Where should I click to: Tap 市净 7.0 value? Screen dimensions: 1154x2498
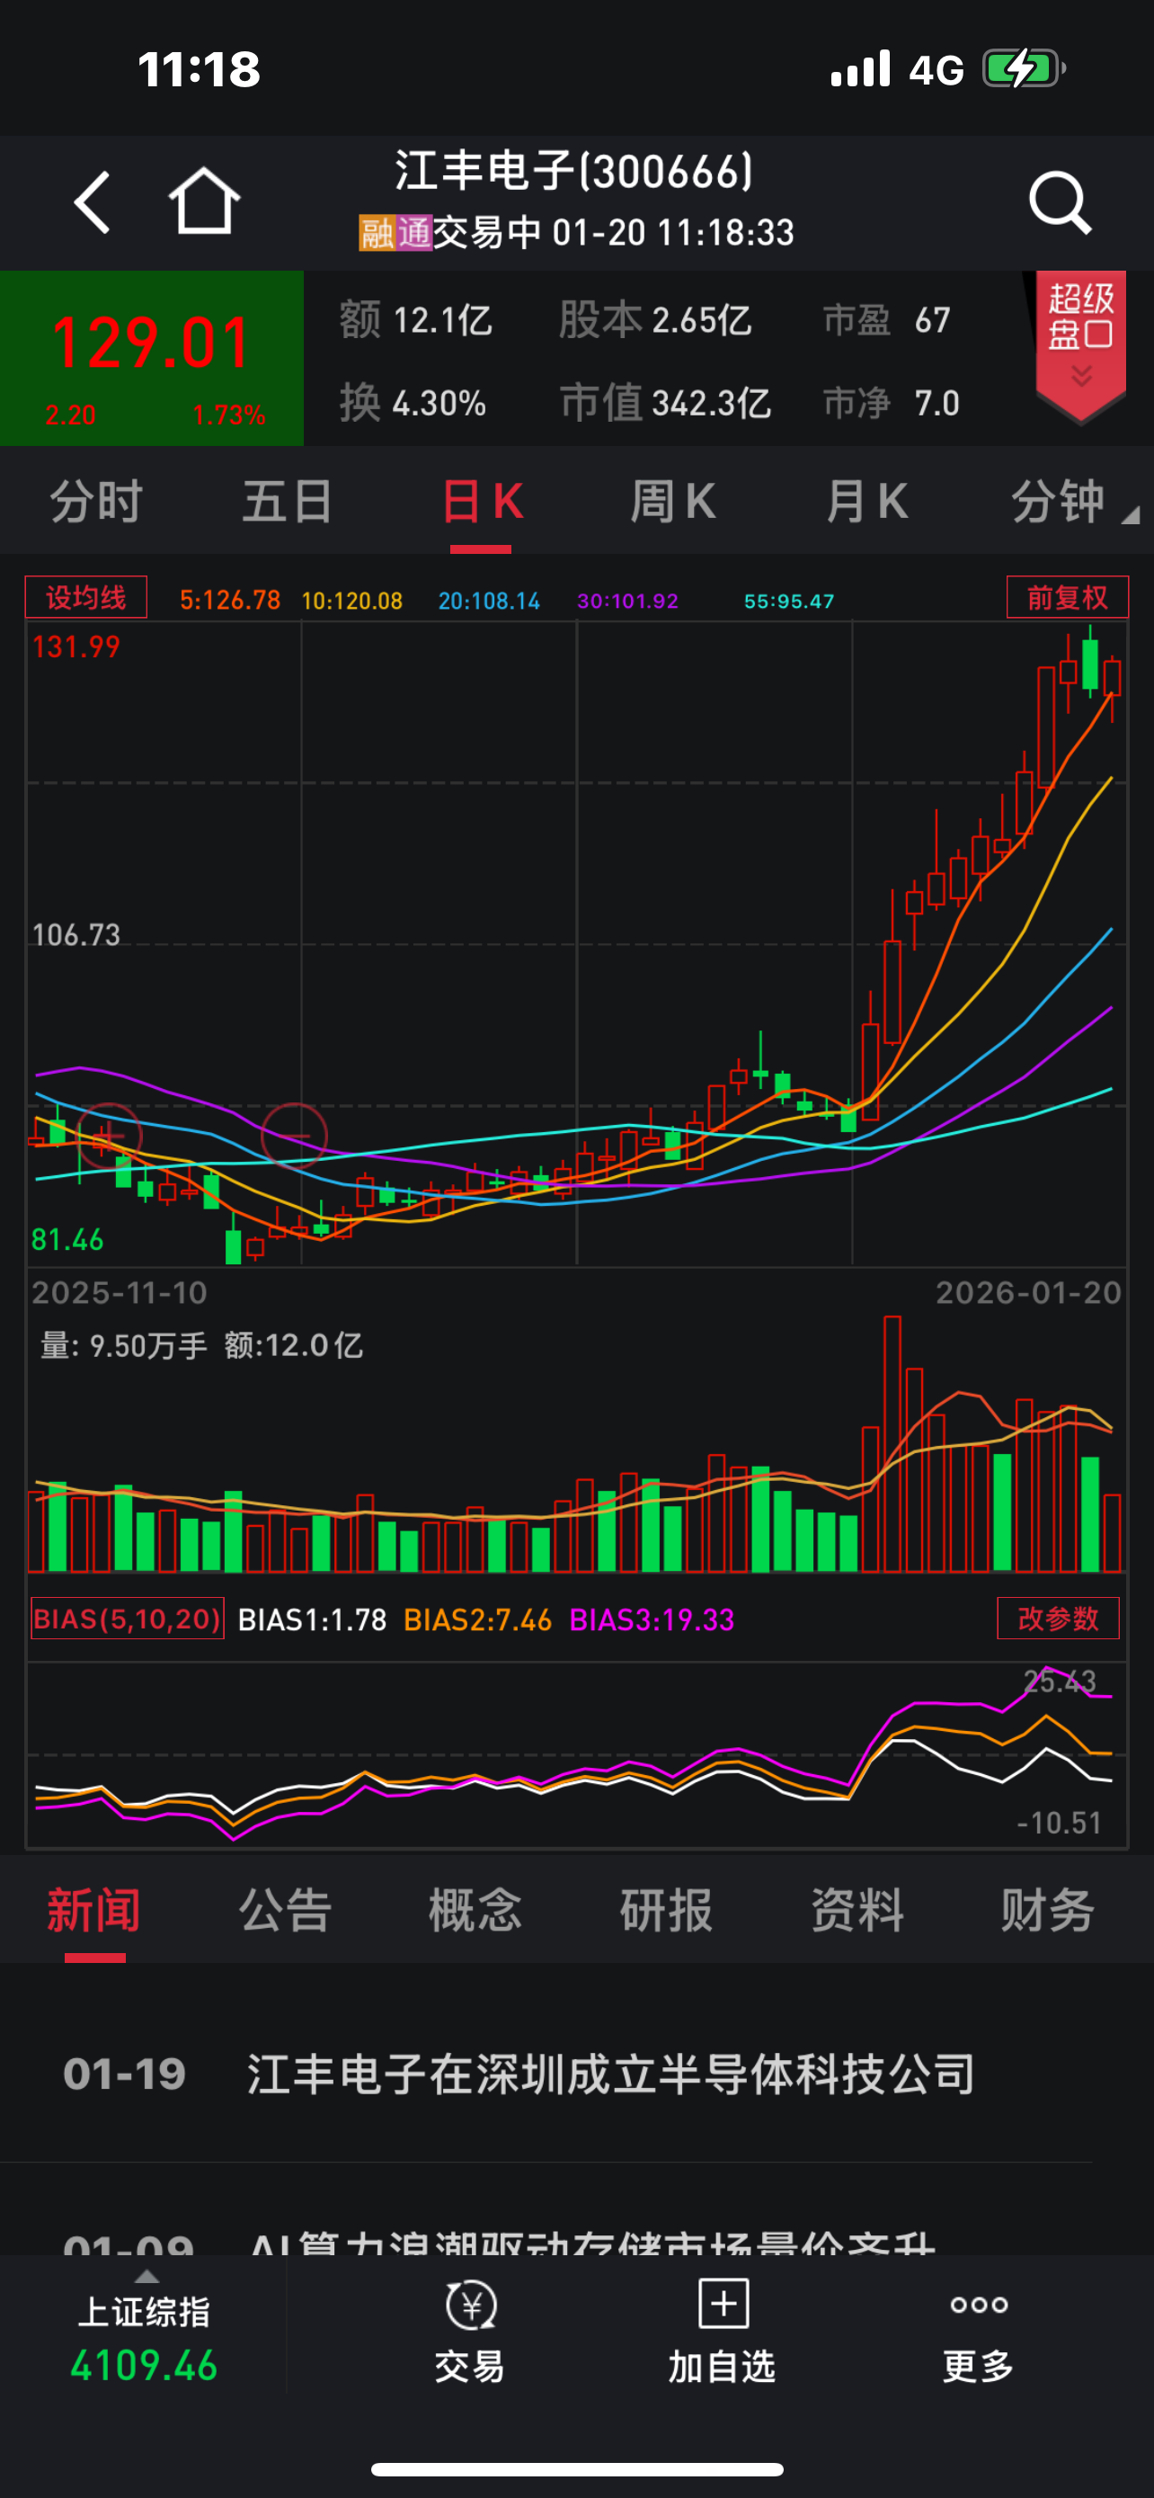(x=892, y=403)
